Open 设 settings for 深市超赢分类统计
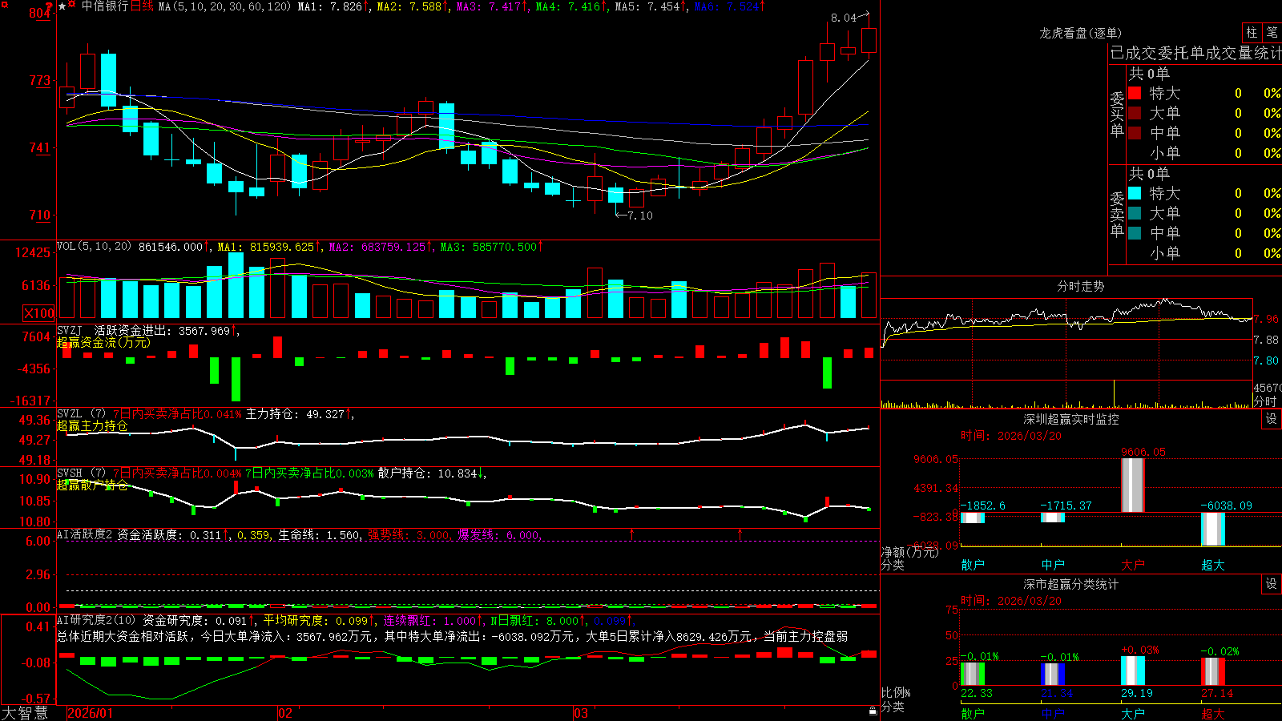The height and width of the screenshot is (721, 1282). point(1272,584)
